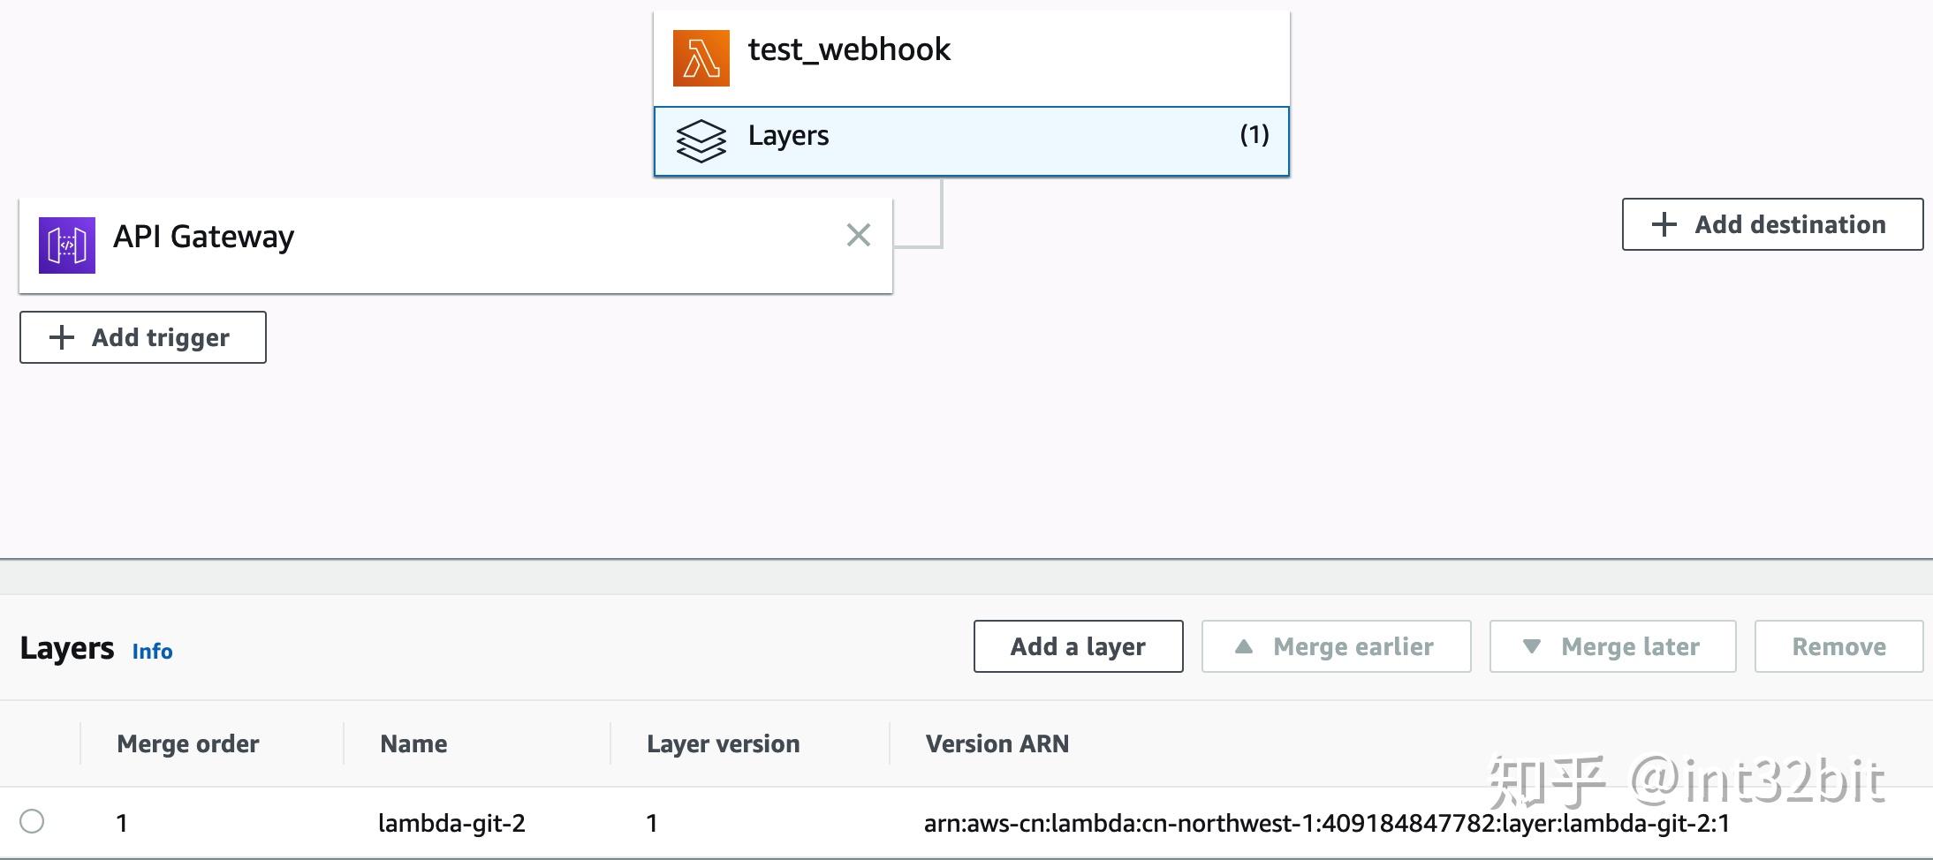
Task: Click the Add a layer button
Action: click(x=1078, y=645)
